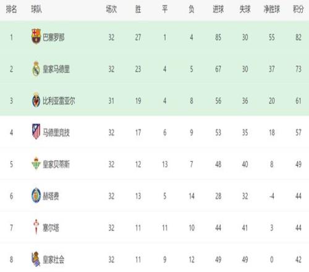309x272 pixels.
Task: Open the 巴塞罗那 team link
Action: click(54, 37)
